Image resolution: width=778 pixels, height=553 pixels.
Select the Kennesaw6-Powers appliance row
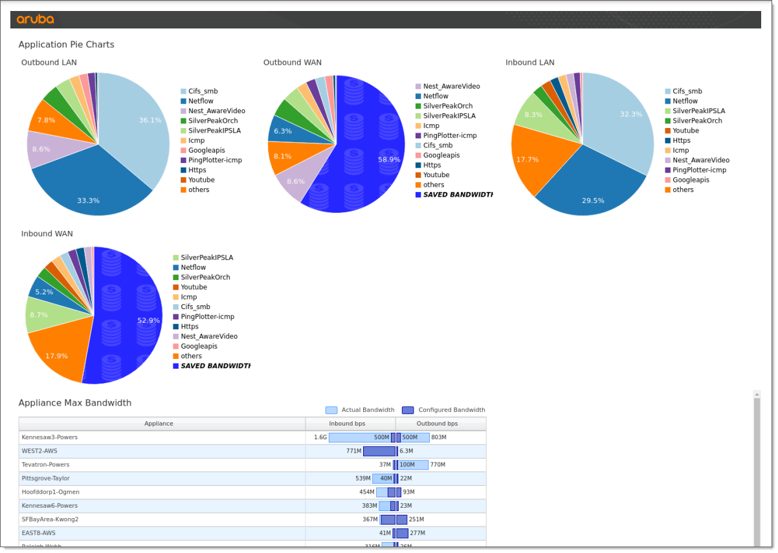(x=252, y=506)
